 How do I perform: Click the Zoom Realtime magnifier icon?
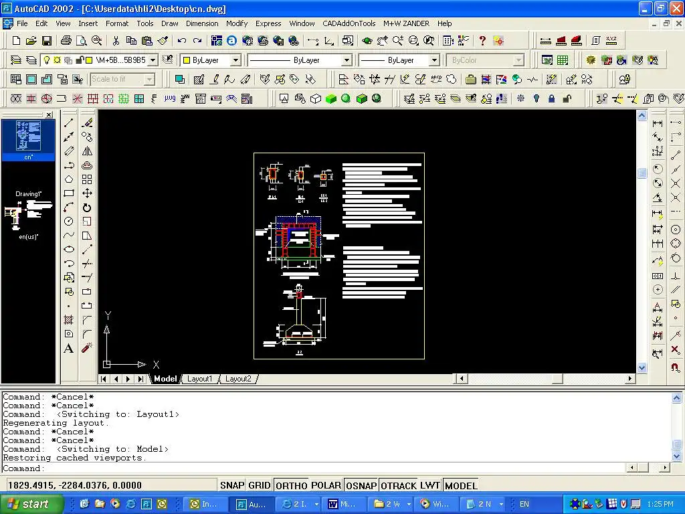tap(397, 41)
